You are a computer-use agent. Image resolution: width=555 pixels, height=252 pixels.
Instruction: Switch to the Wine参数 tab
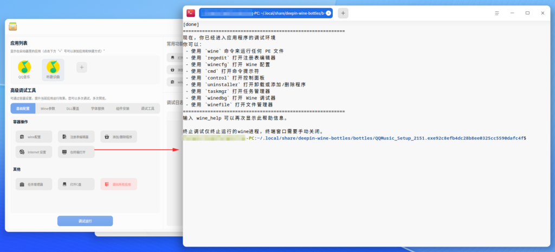coord(48,109)
